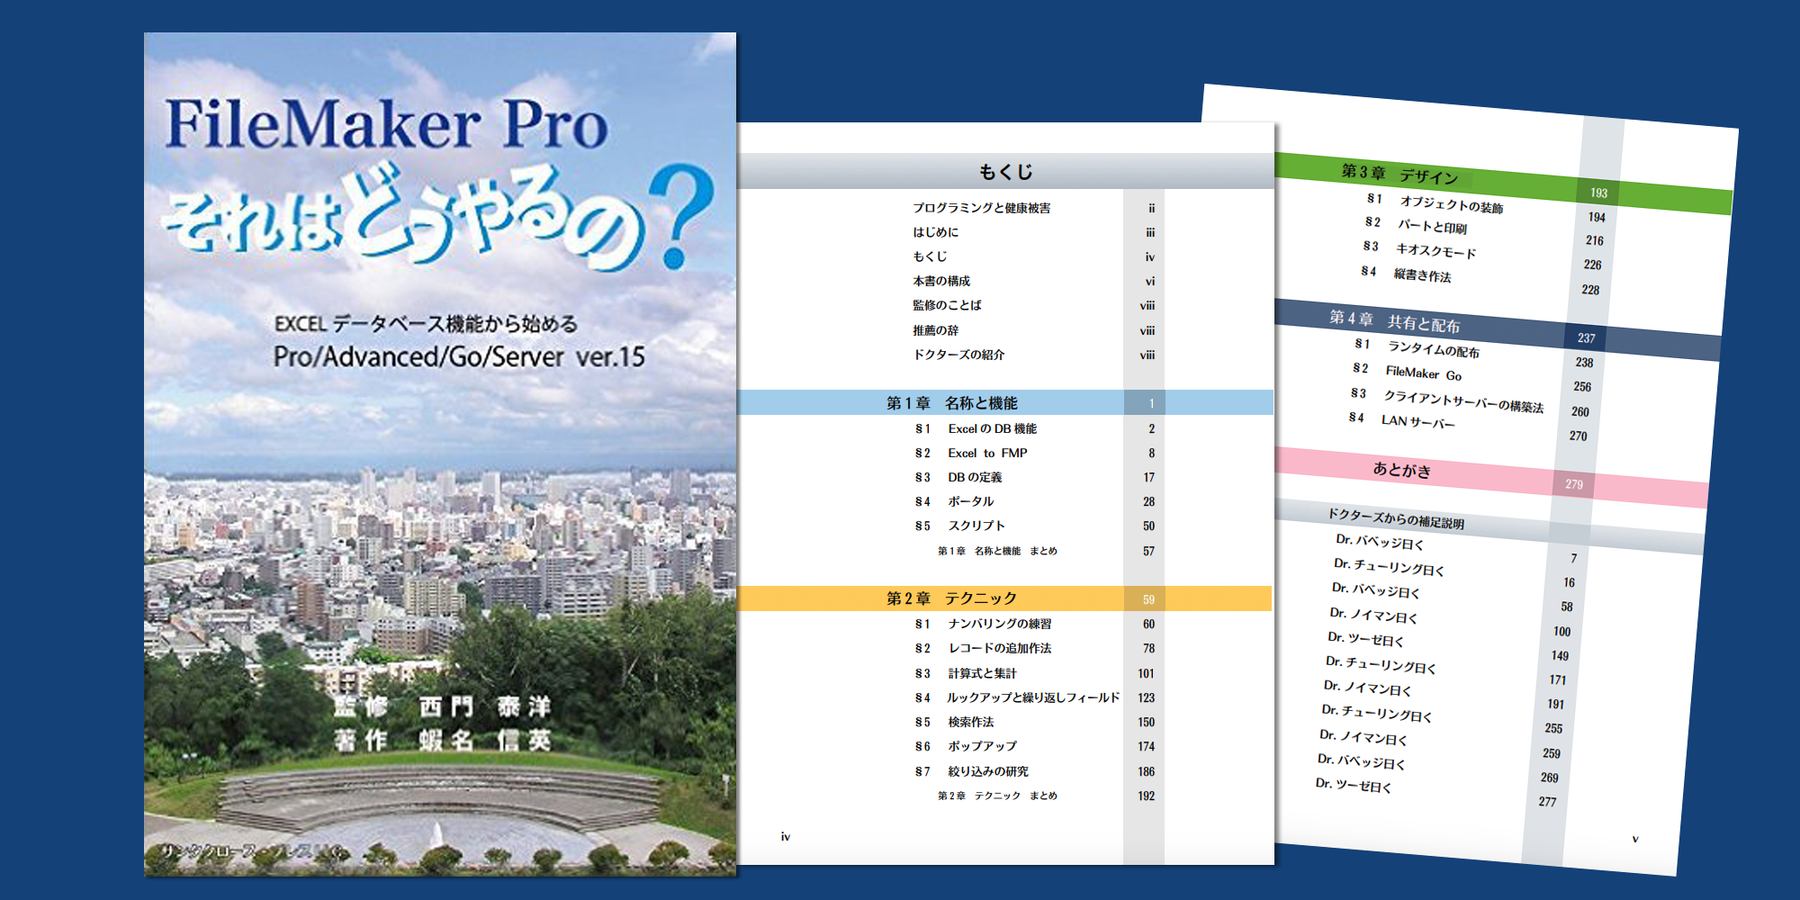Click the 計算式と集計 section entry

click(x=981, y=673)
